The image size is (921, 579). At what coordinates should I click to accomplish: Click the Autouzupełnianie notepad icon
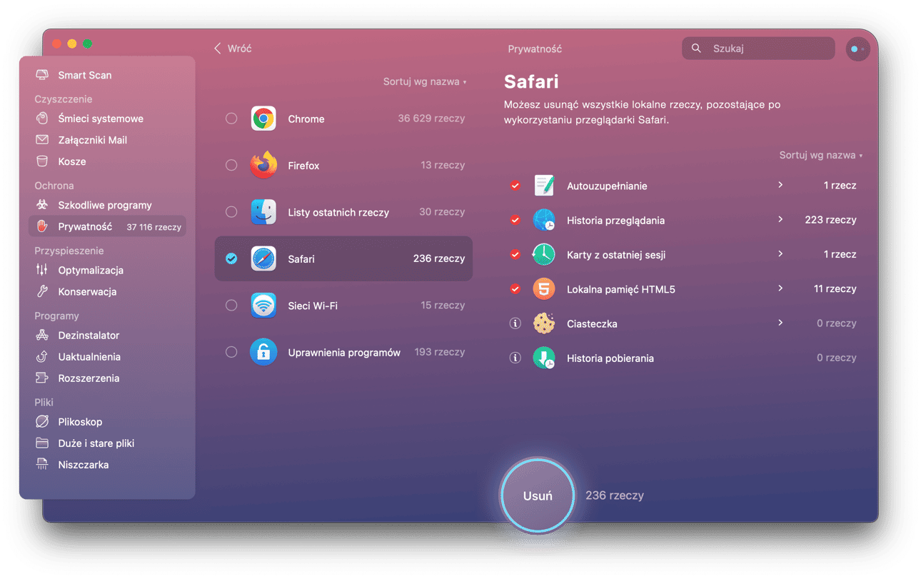click(544, 186)
